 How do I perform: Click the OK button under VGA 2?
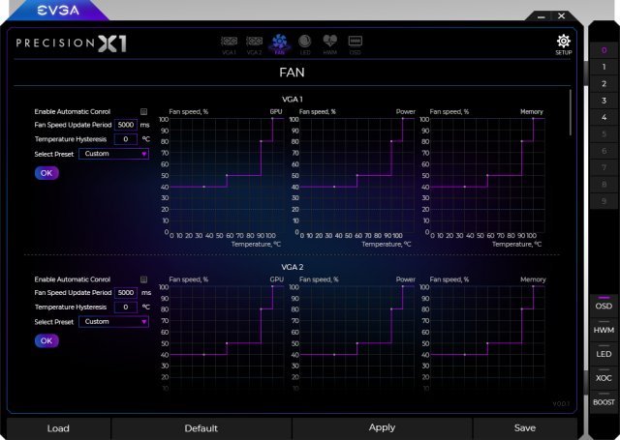click(x=46, y=341)
